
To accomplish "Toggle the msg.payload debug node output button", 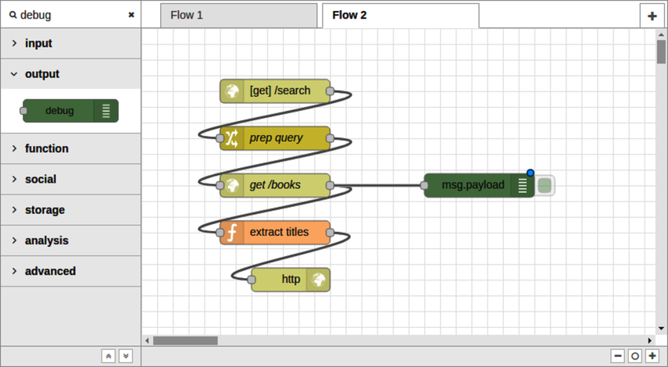I will [545, 186].
